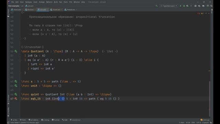Open the Favorites sidebar tool tab
Screen dimensions: 220x124
(8, 112)
